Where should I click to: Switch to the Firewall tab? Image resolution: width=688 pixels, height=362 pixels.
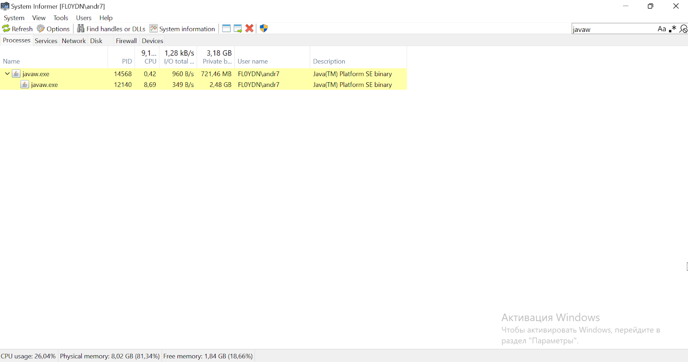point(126,41)
